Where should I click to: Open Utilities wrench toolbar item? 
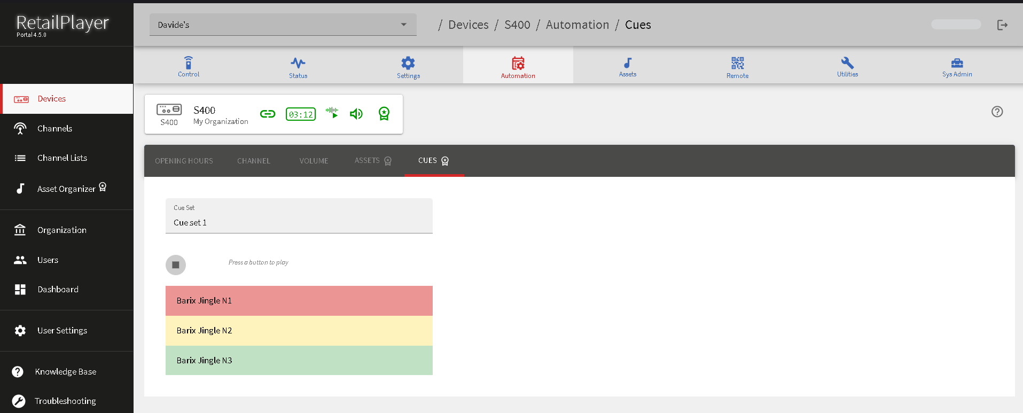[x=847, y=67]
